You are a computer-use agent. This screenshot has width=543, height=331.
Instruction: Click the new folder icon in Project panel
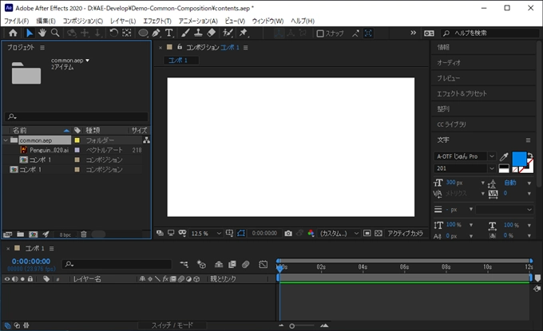[x=21, y=234]
